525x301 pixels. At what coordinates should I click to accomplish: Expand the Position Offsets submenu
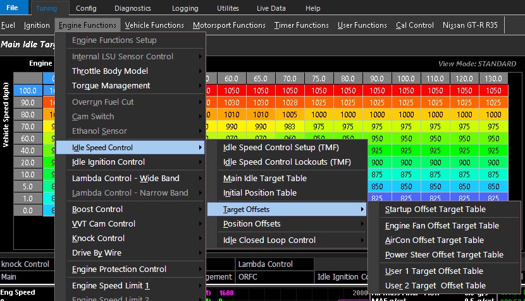pyautogui.click(x=252, y=223)
